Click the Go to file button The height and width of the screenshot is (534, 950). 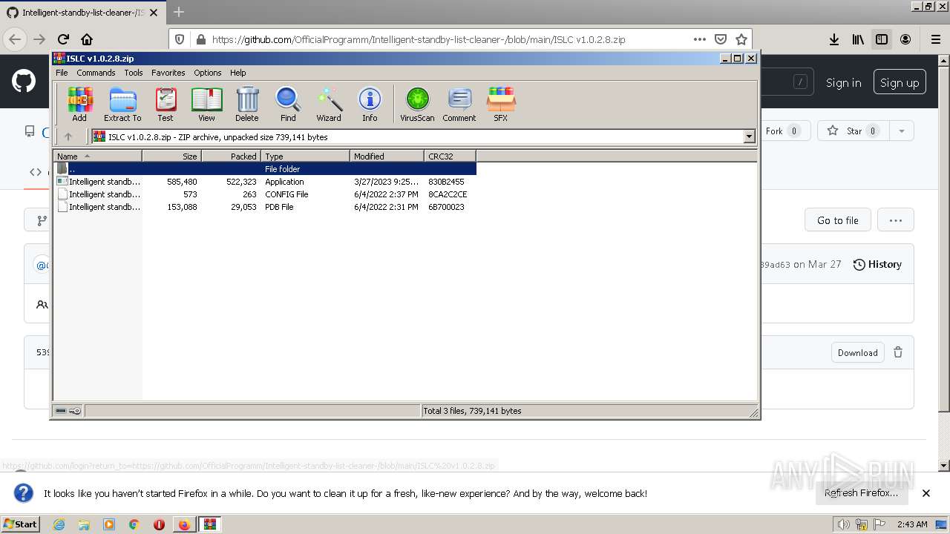tap(838, 220)
